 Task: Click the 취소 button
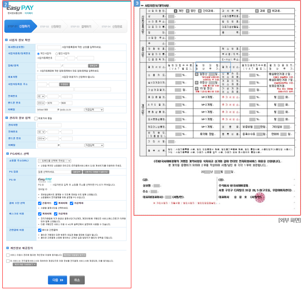(x=77, y=280)
